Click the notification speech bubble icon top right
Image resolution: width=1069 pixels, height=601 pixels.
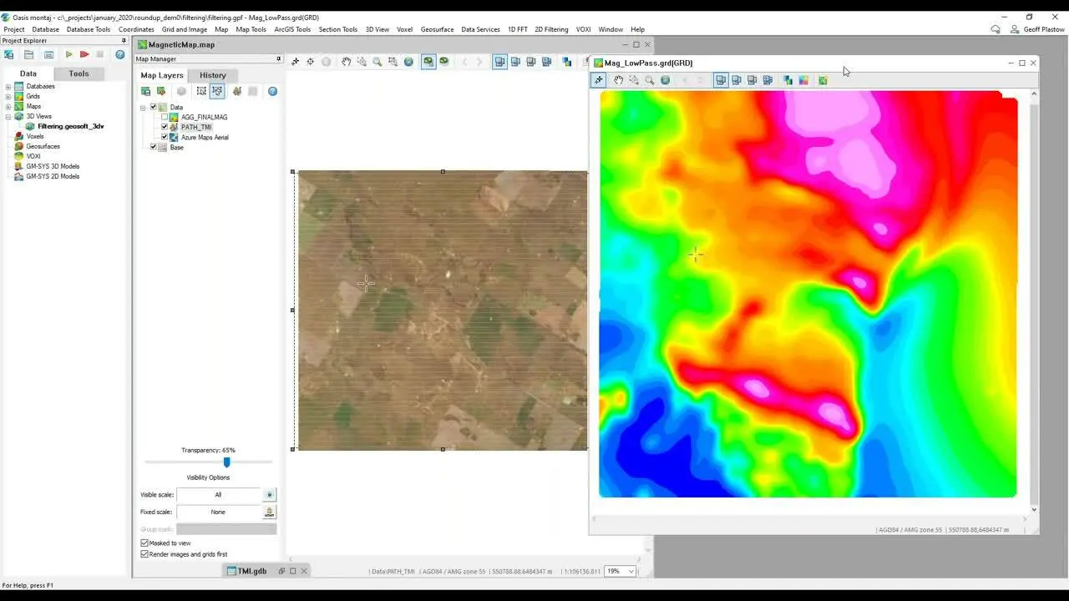click(996, 29)
